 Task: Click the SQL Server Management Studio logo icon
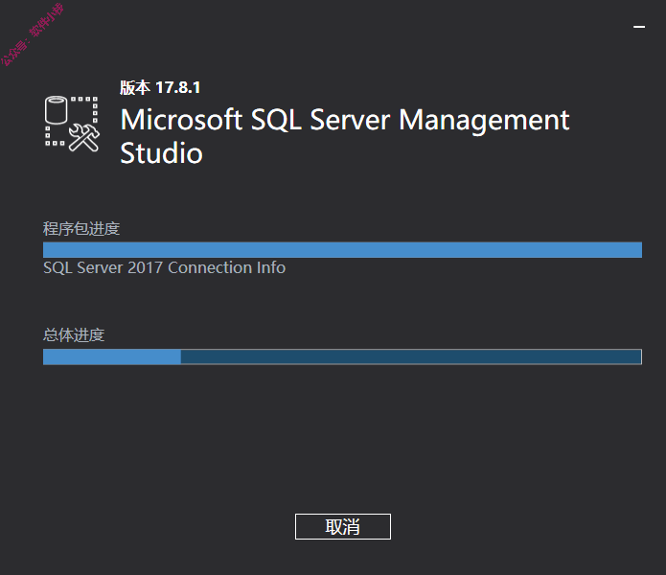(x=72, y=124)
